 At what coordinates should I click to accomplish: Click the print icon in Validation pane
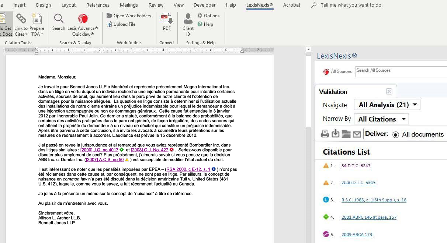(325, 134)
